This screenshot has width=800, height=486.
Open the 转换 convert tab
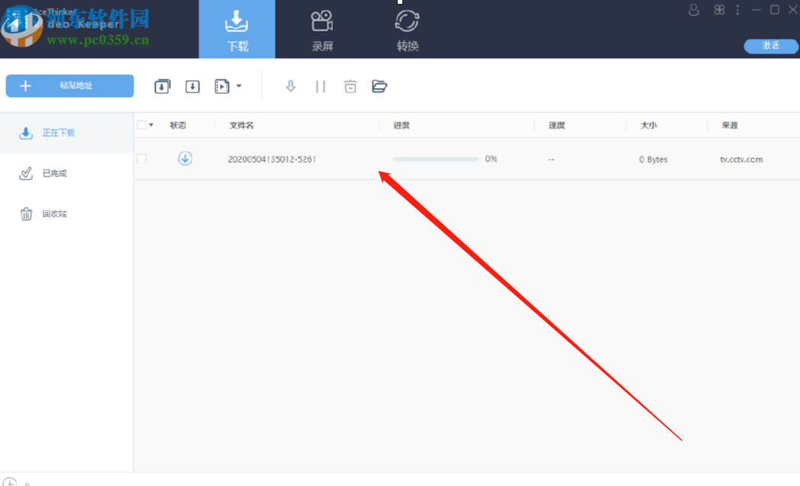[x=407, y=31]
